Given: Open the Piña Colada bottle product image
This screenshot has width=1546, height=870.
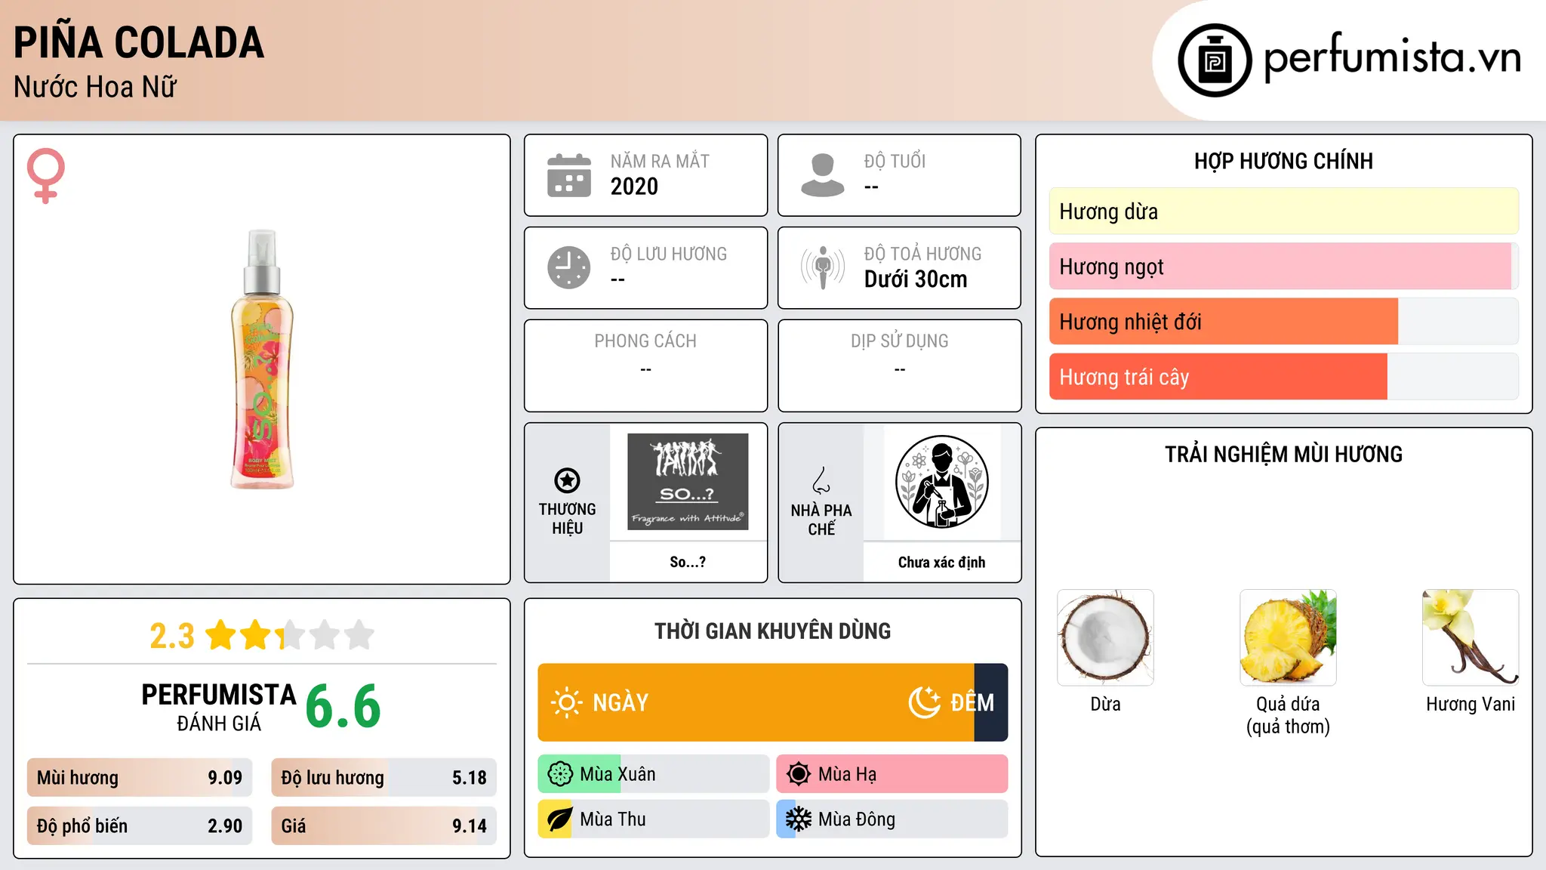Looking at the screenshot, I should coord(262,359).
